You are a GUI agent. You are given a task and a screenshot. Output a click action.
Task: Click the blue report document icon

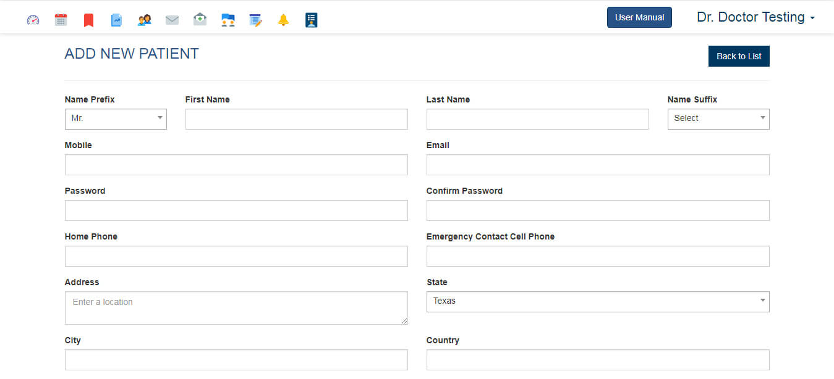[x=116, y=20]
